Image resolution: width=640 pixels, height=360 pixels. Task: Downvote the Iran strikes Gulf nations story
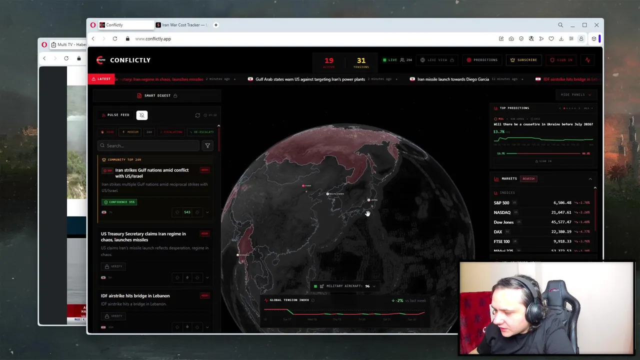pyautogui.click(x=197, y=212)
